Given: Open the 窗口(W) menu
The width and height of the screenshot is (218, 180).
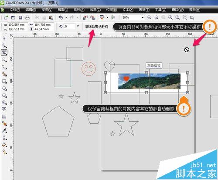Looking at the screenshot, I should pyautogui.click(x=177, y=10).
